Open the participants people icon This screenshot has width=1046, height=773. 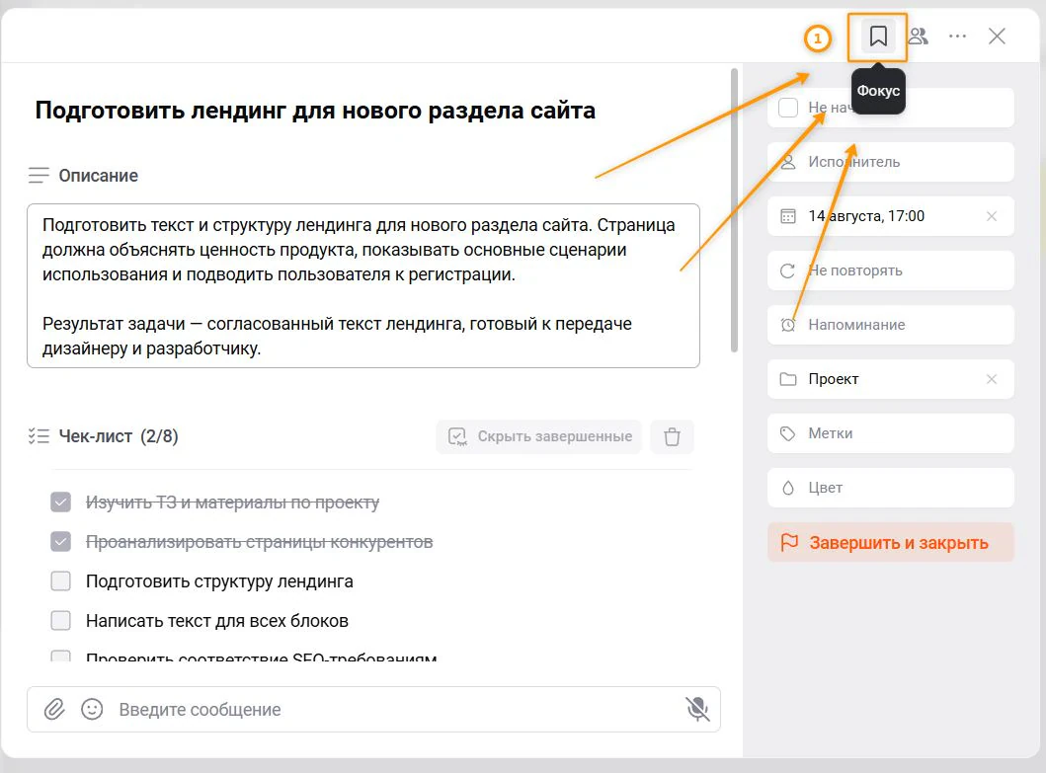[x=919, y=36]
